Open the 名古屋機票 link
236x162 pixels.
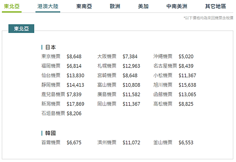(x=165, y=66)
